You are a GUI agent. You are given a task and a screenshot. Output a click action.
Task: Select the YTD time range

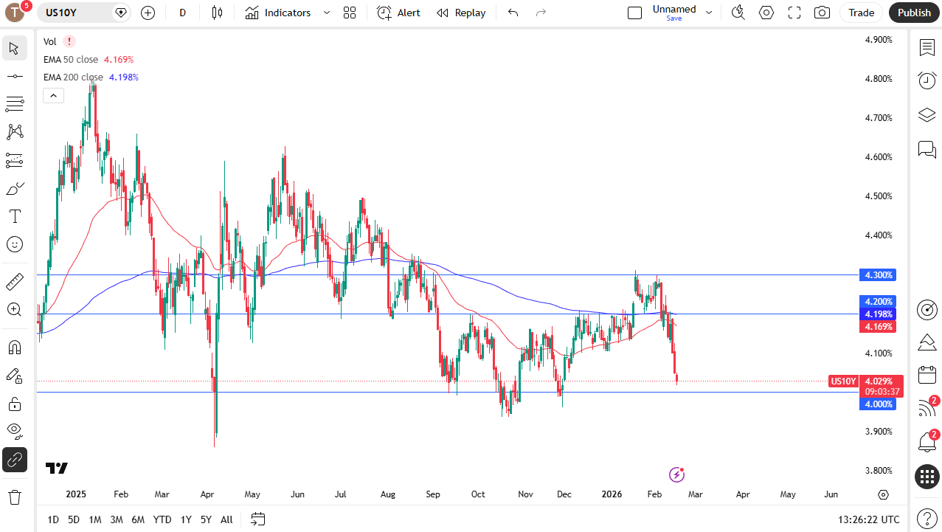coord(162,519)
